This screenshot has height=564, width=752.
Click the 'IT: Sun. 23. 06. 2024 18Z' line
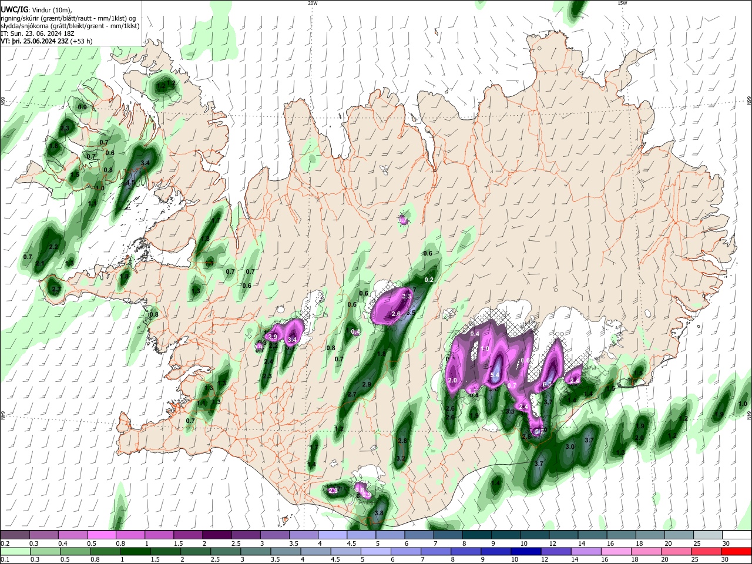point(38,33)
